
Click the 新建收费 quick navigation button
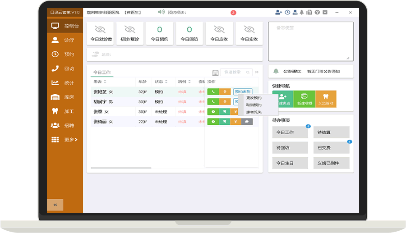pyautogui.click(x=304, y=99)
